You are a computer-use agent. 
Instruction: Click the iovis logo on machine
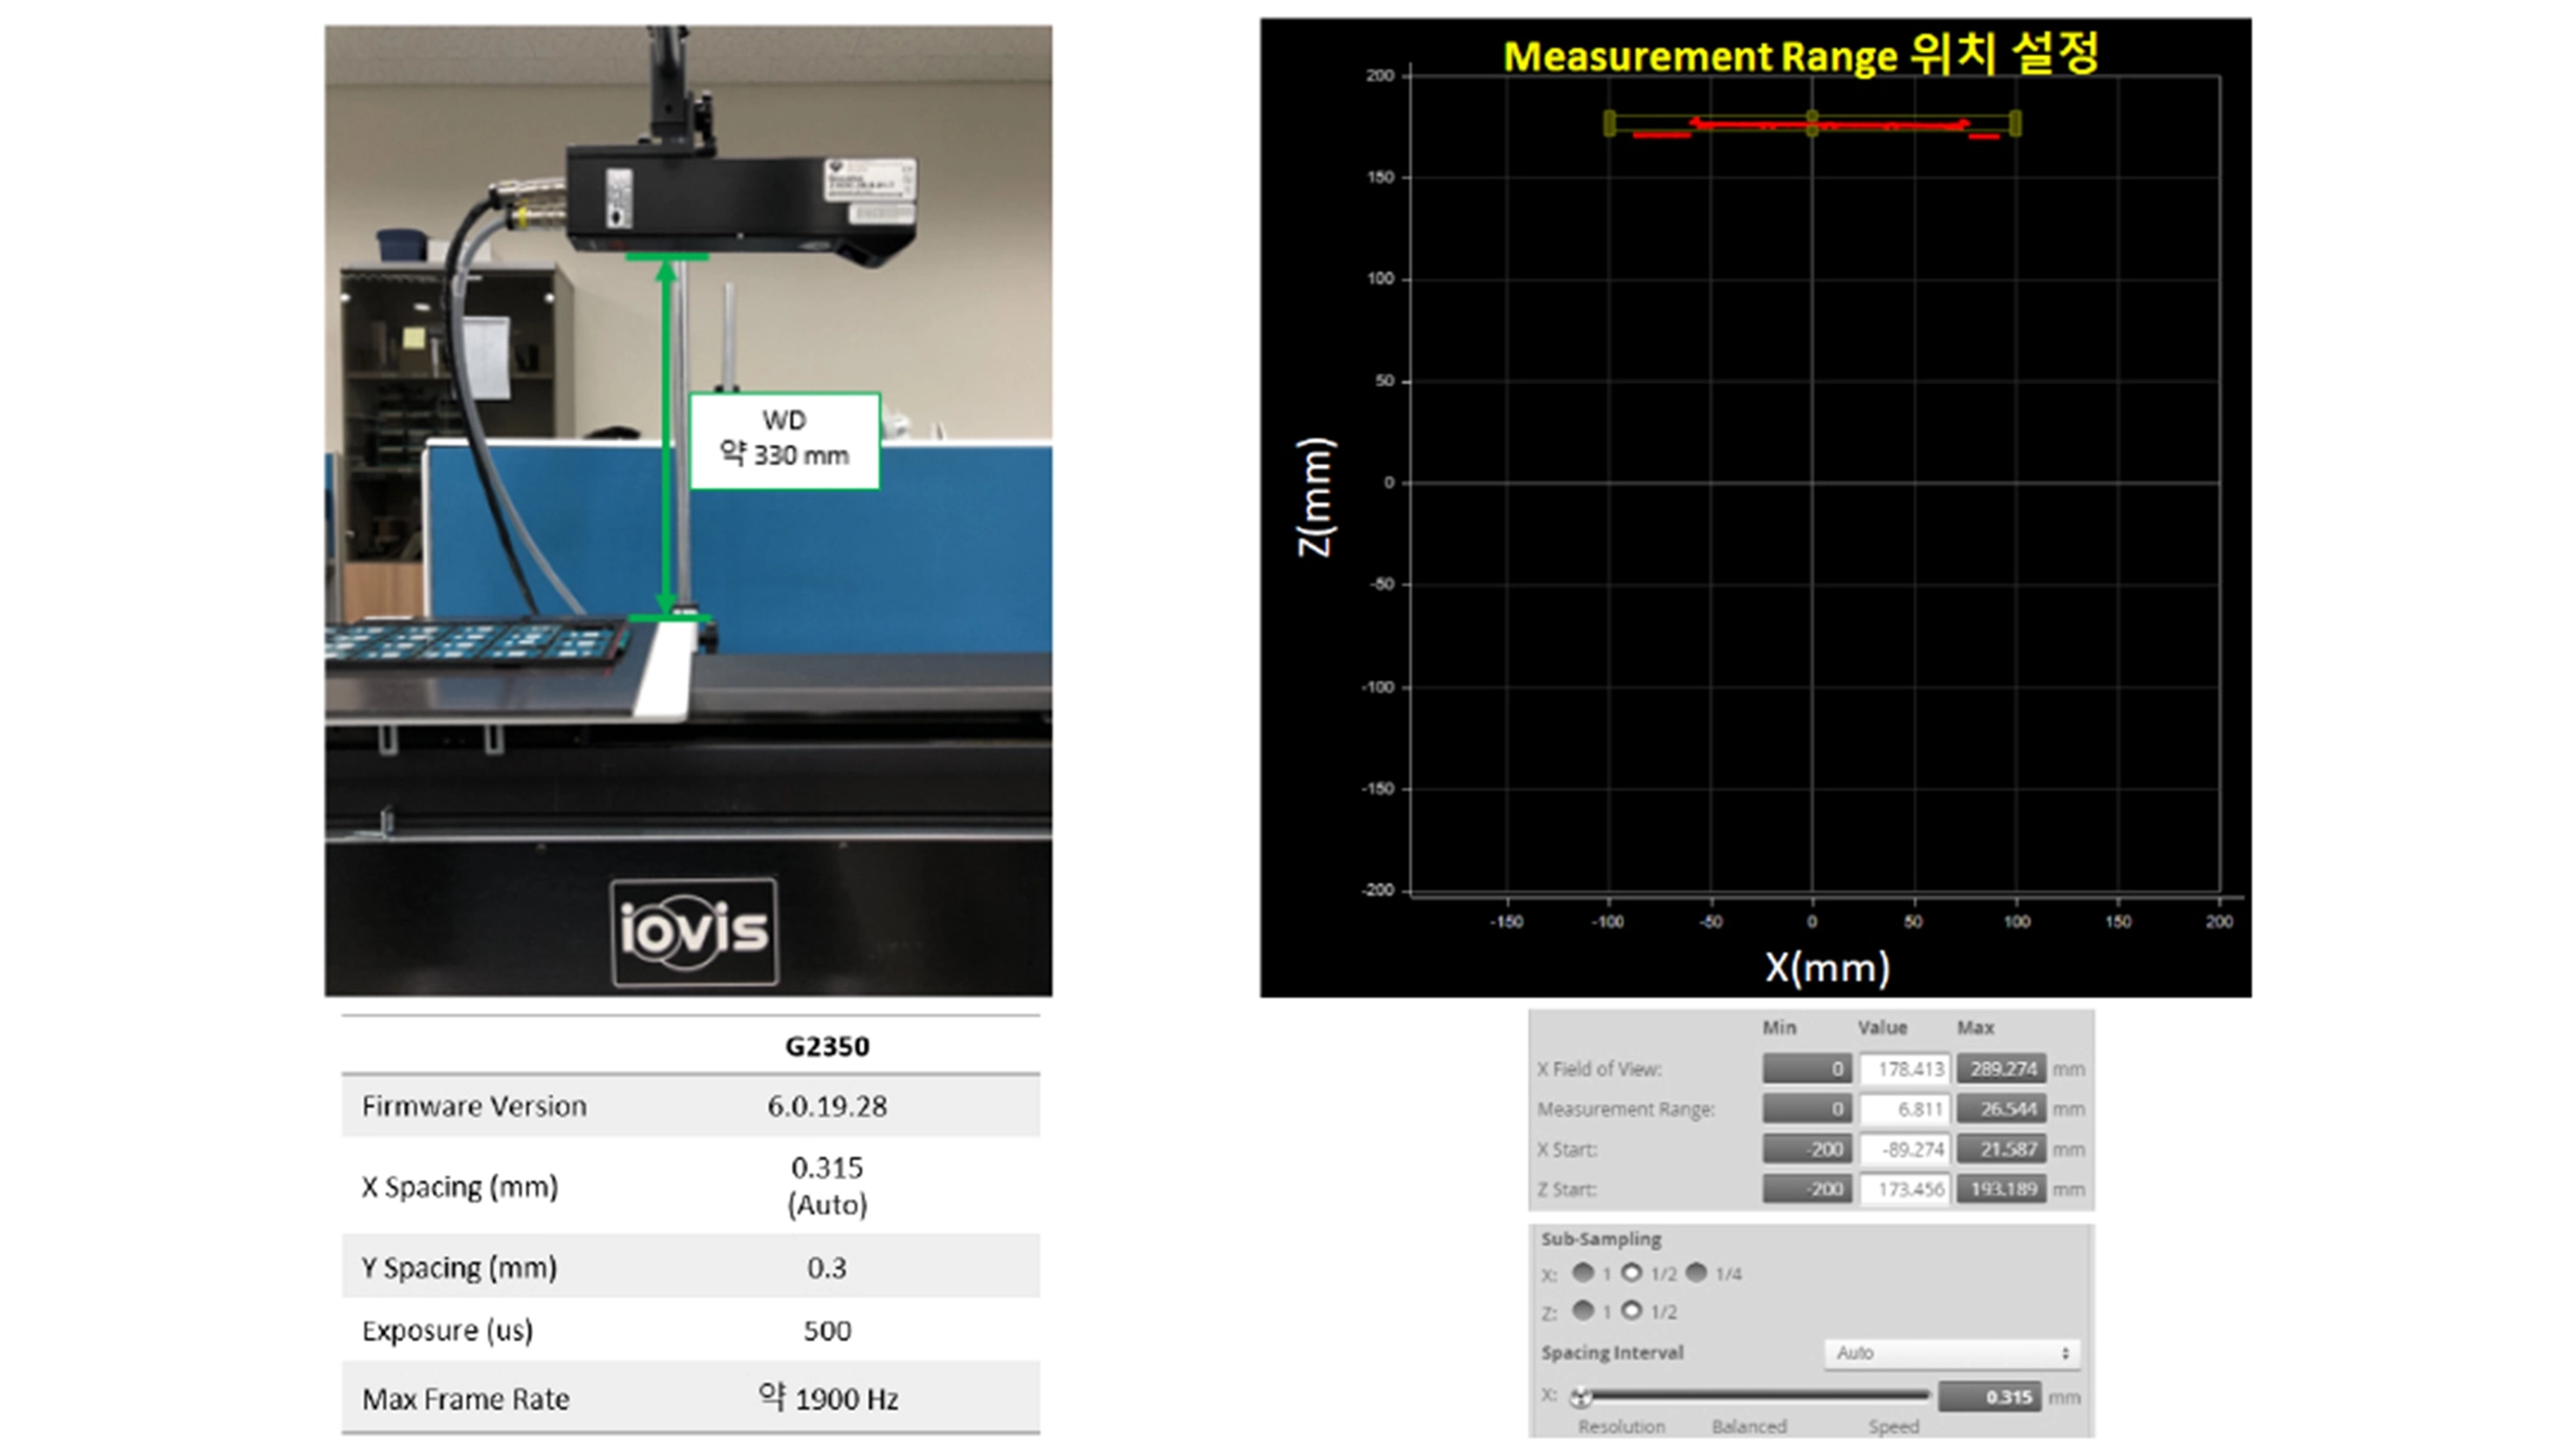point(694,931)
